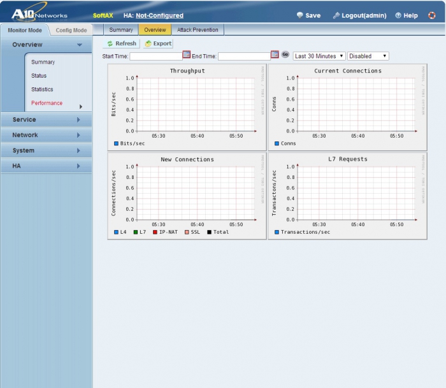Select Summary in Overview sidebar
The width and height of the screenshot is (446, 388).
(x=43, y=62)
